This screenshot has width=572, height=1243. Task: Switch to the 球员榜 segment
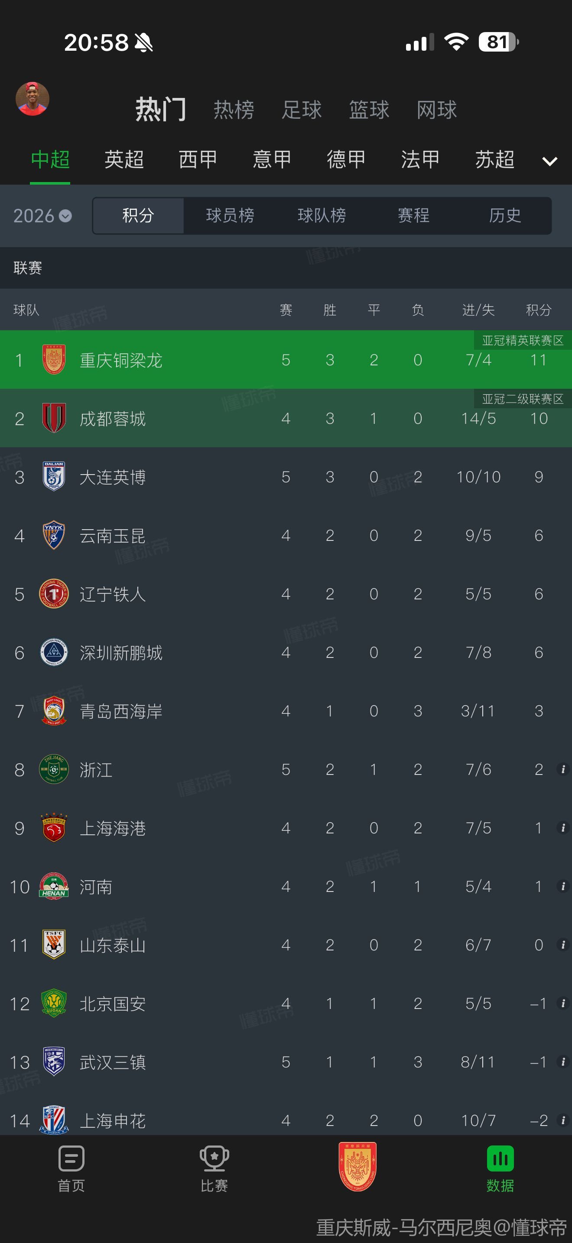[x=230, y=215]
